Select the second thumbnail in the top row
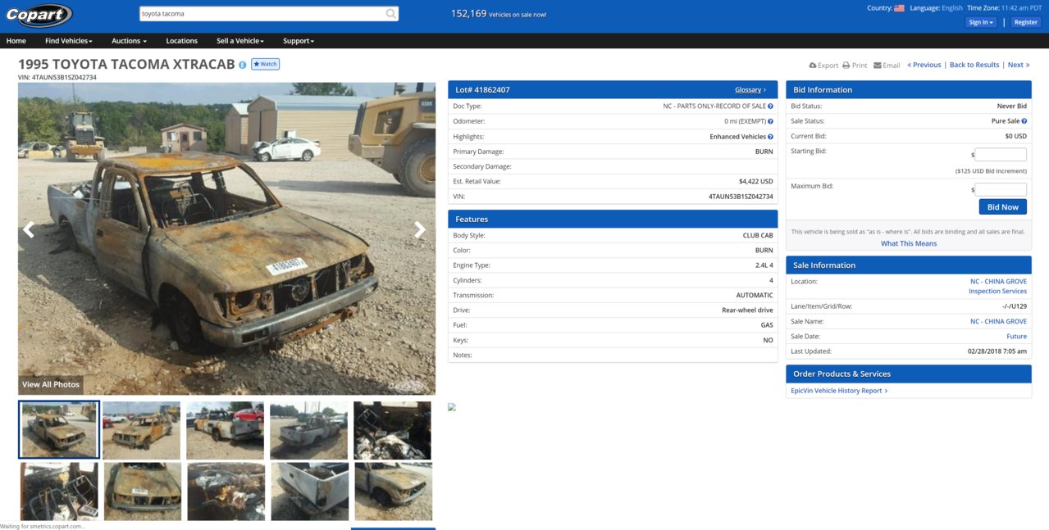Image resolution: width=1049 pixels, height=530 pixels. 142,430
